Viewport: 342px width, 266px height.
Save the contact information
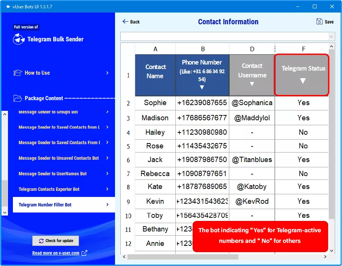click(325, 22)
